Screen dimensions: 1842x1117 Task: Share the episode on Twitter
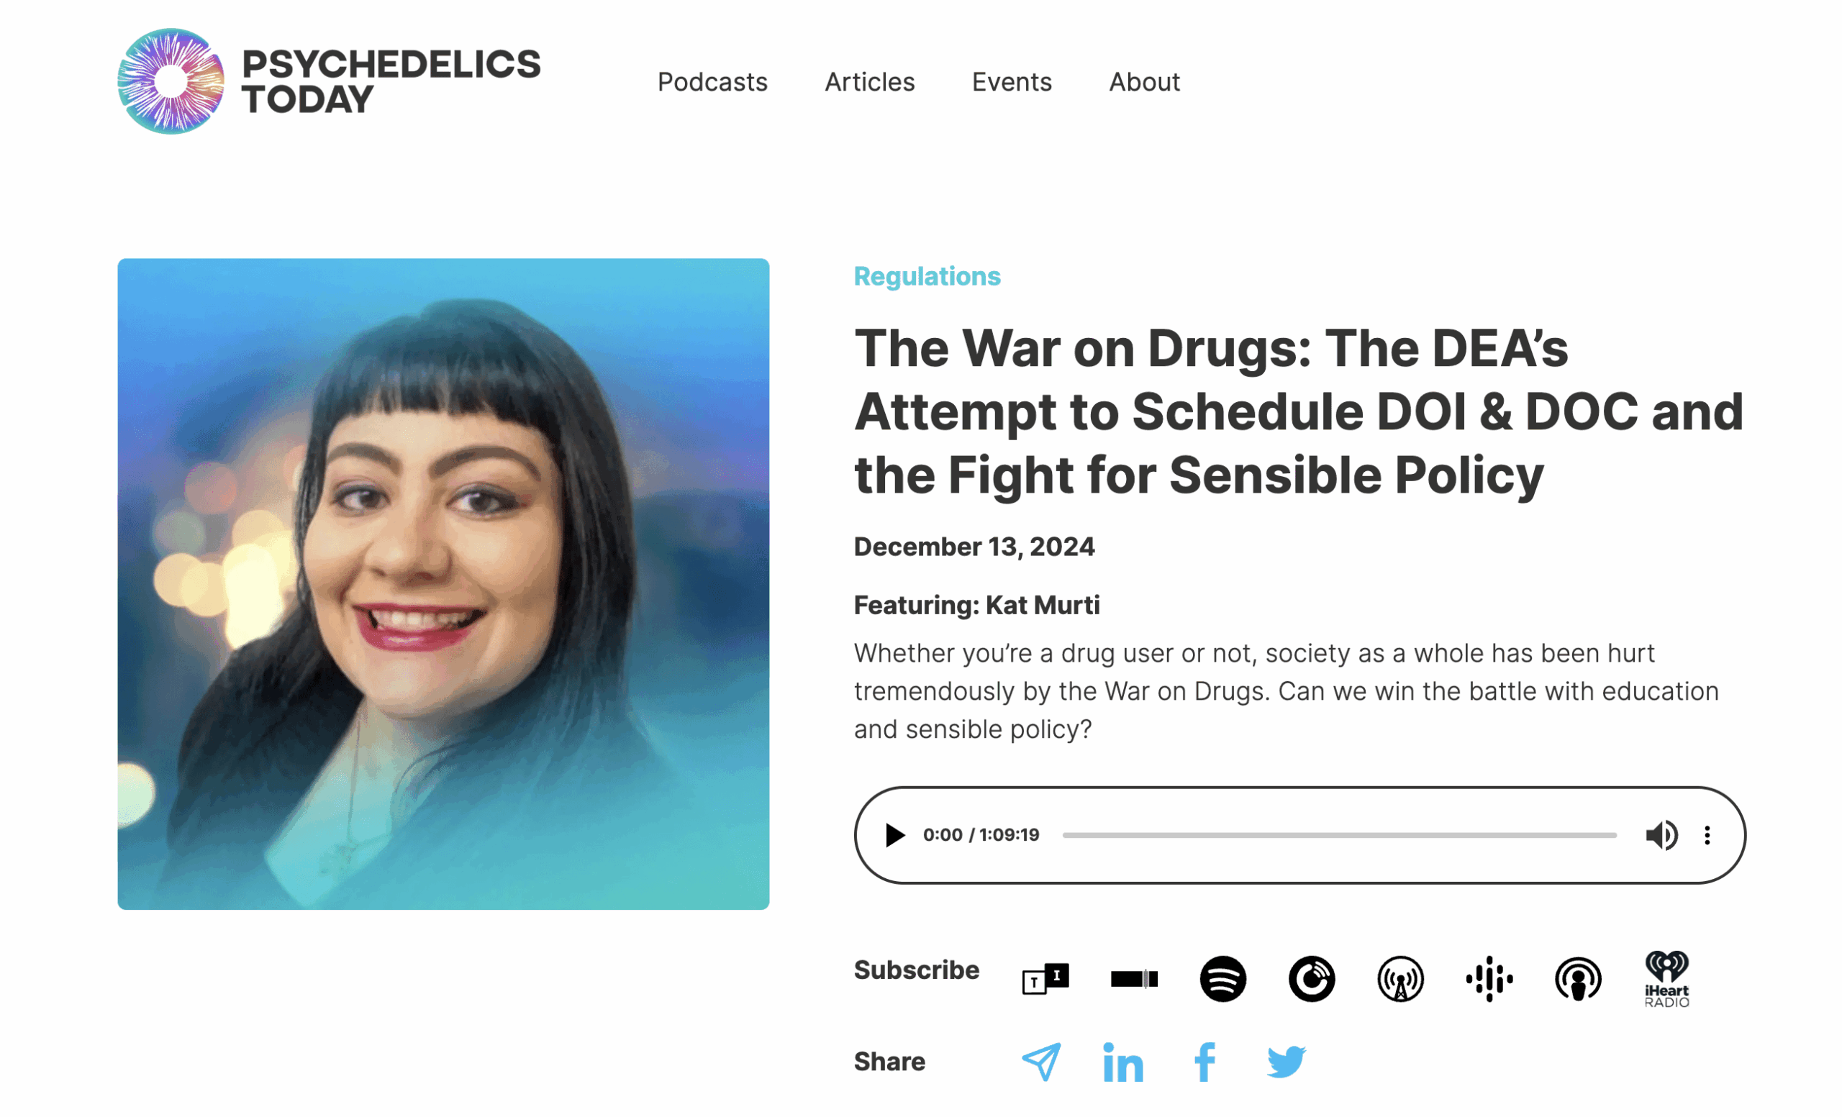[1287, 1062]
